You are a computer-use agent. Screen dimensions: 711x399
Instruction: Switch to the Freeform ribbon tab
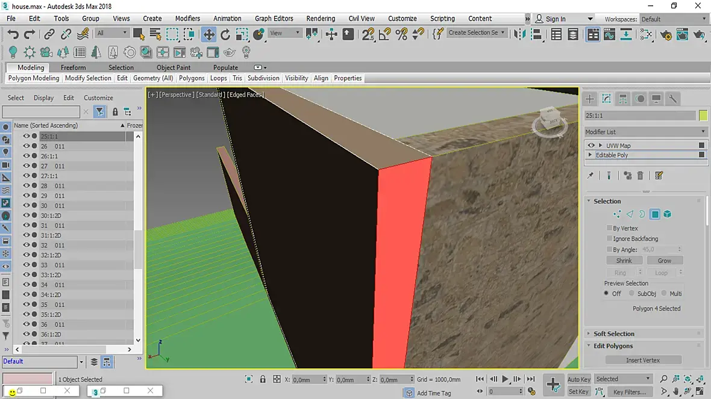[x=73, y=67]
